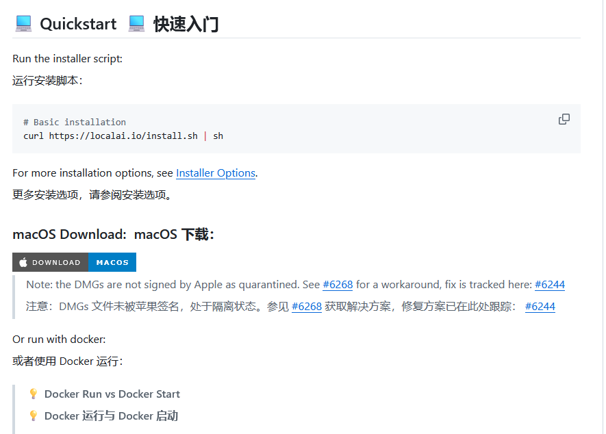
Task: Open issue #6268 from the Chinese note
Action: tap(306, 306)
